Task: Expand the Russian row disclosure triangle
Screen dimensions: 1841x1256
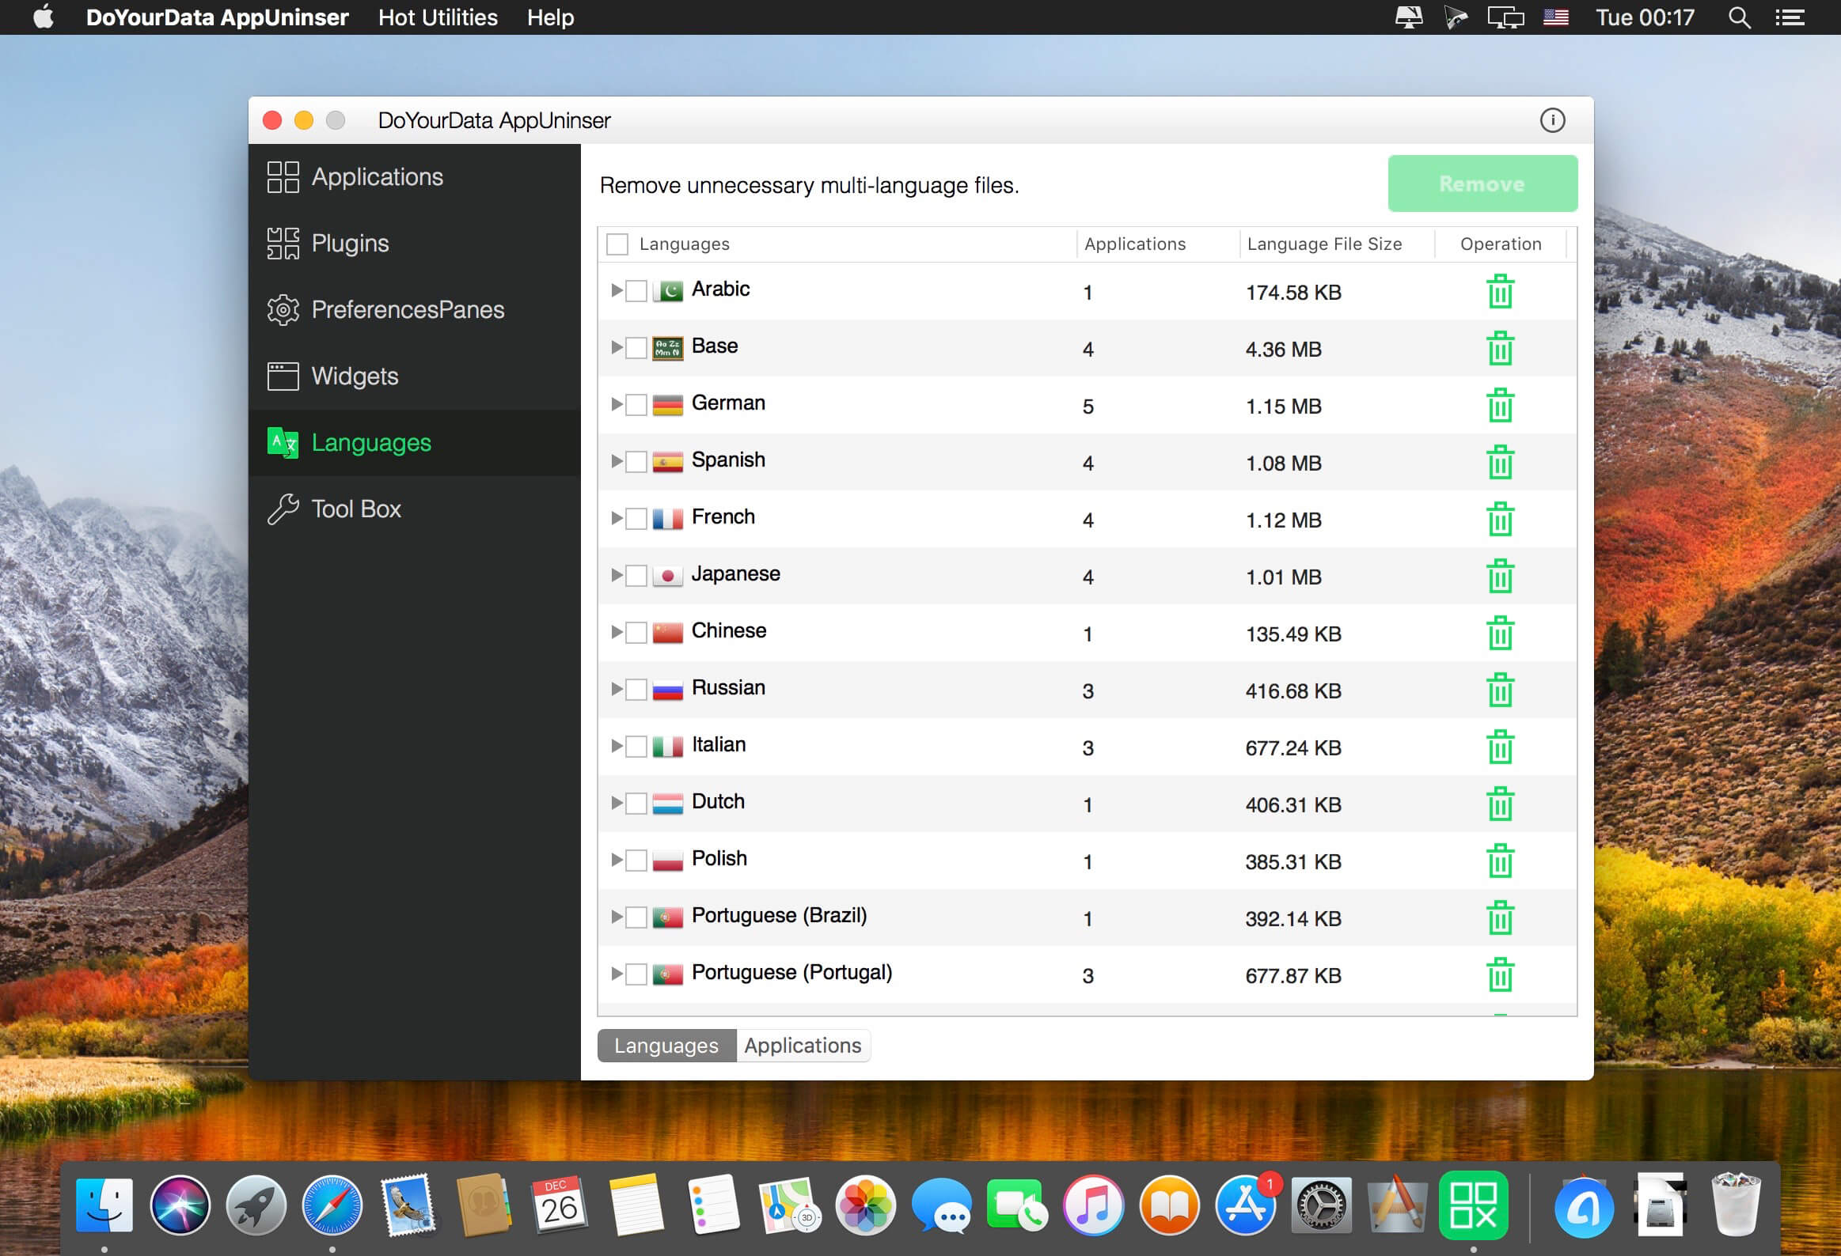Action: pos(617,690)
